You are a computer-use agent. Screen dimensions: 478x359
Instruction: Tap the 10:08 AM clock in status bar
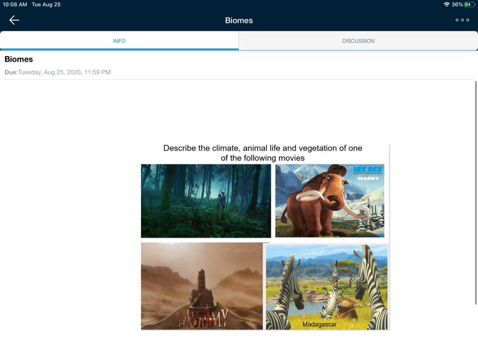click(15, 4)
